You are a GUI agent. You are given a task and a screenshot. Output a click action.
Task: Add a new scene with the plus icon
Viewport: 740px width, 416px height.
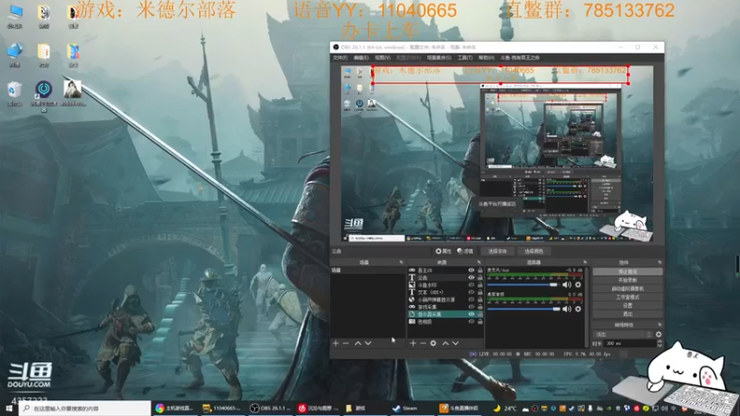[x=336, y=343]
